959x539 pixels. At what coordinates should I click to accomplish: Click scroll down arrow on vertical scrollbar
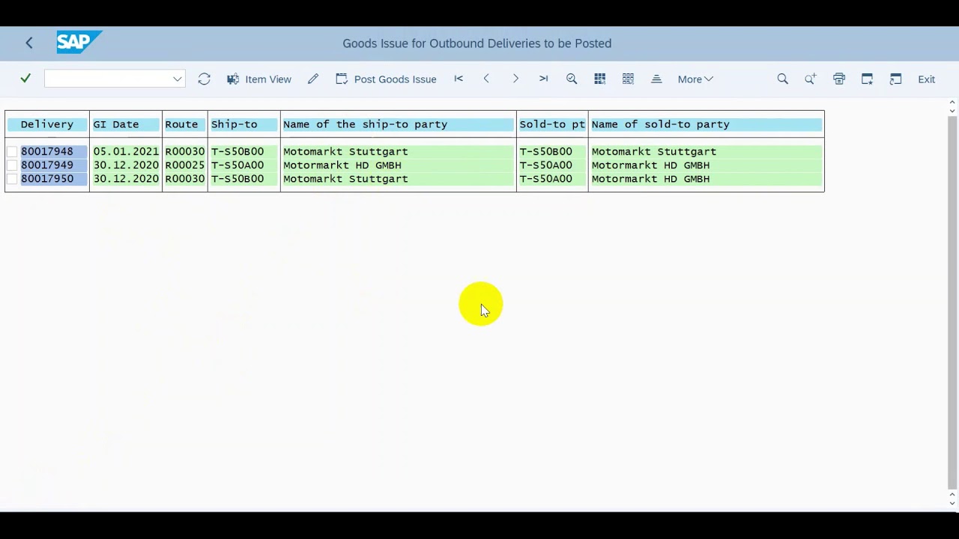(x=952, y=503)
